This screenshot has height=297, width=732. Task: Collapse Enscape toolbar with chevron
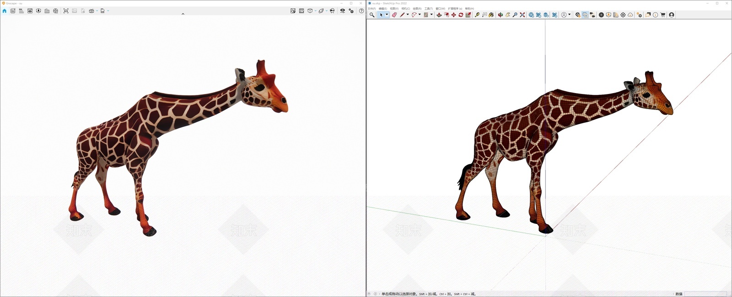point(183,14)
